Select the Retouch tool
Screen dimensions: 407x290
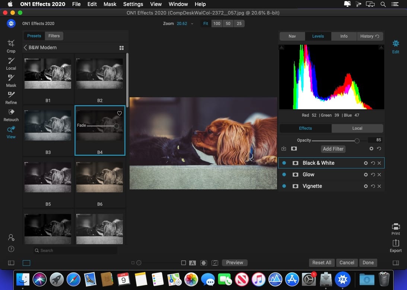point(11,115)
